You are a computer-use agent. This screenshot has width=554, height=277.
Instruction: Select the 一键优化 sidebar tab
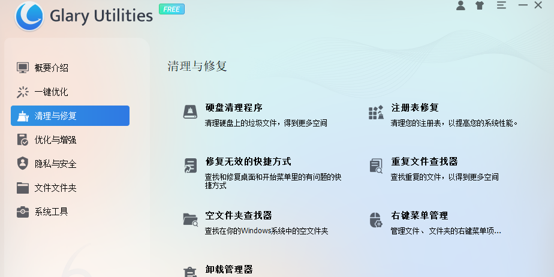pos(70,92)
